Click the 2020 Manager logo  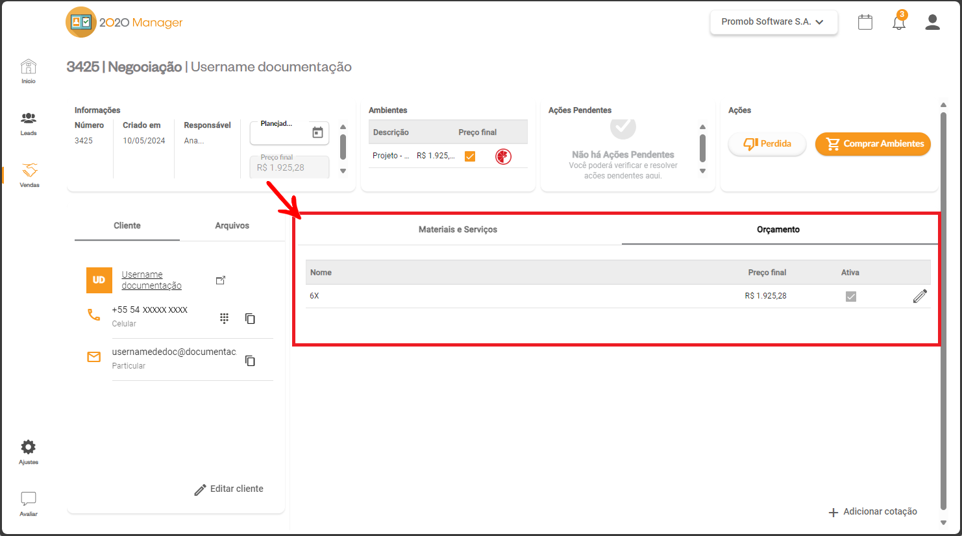coord(124,23)
